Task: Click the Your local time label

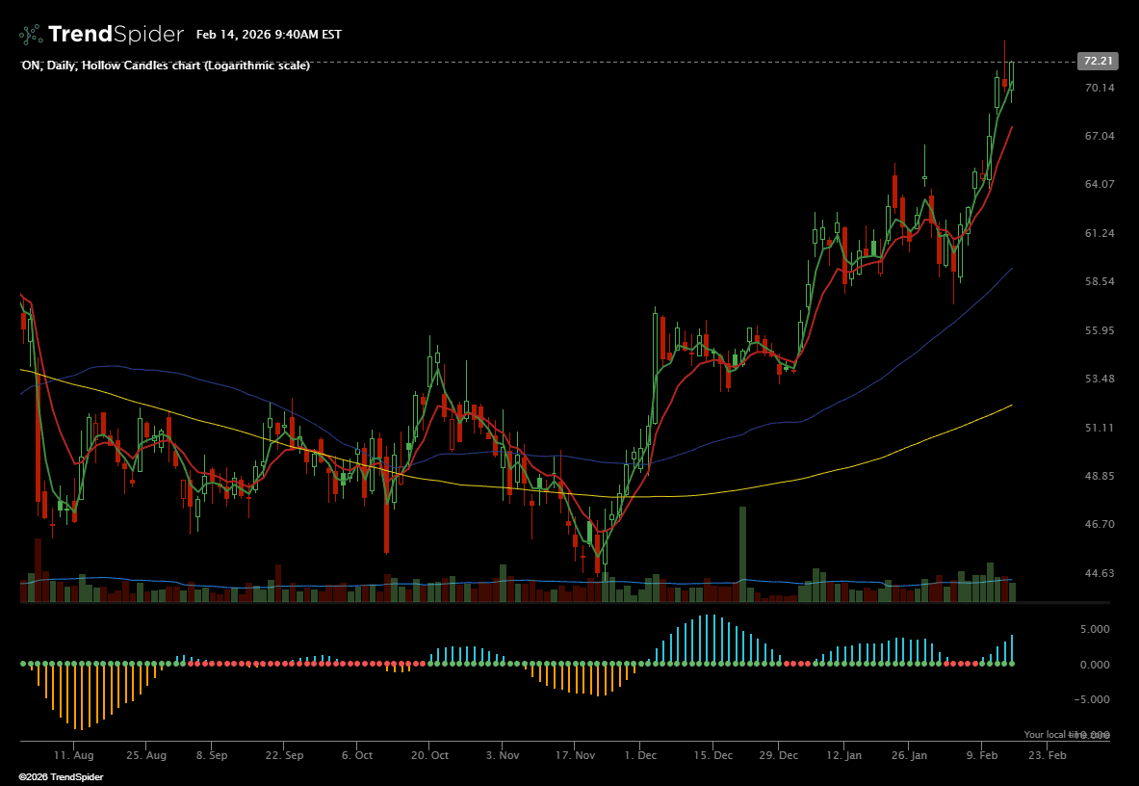Action: point(1049,735)
